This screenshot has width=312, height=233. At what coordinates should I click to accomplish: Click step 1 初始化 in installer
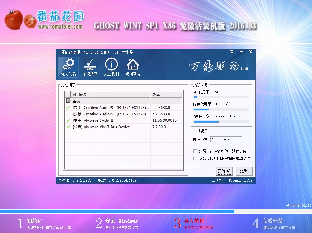point(44,224)
